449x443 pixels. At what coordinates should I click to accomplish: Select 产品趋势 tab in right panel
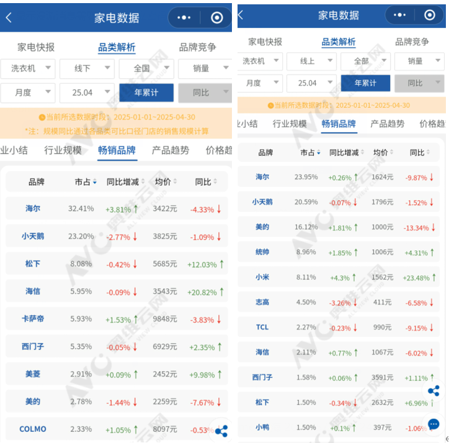387,124
